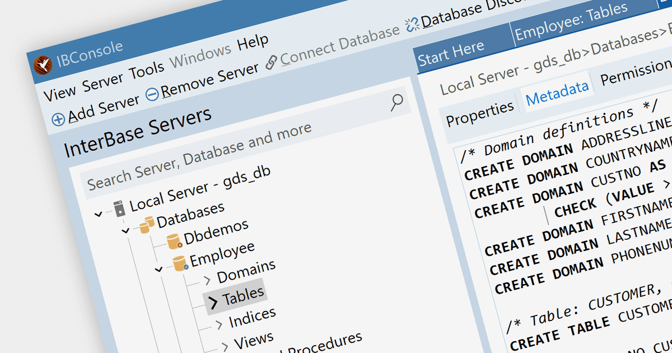Select the Databases tree item
The height and width of the screenshot is (353, 672).
pos(190,214)
